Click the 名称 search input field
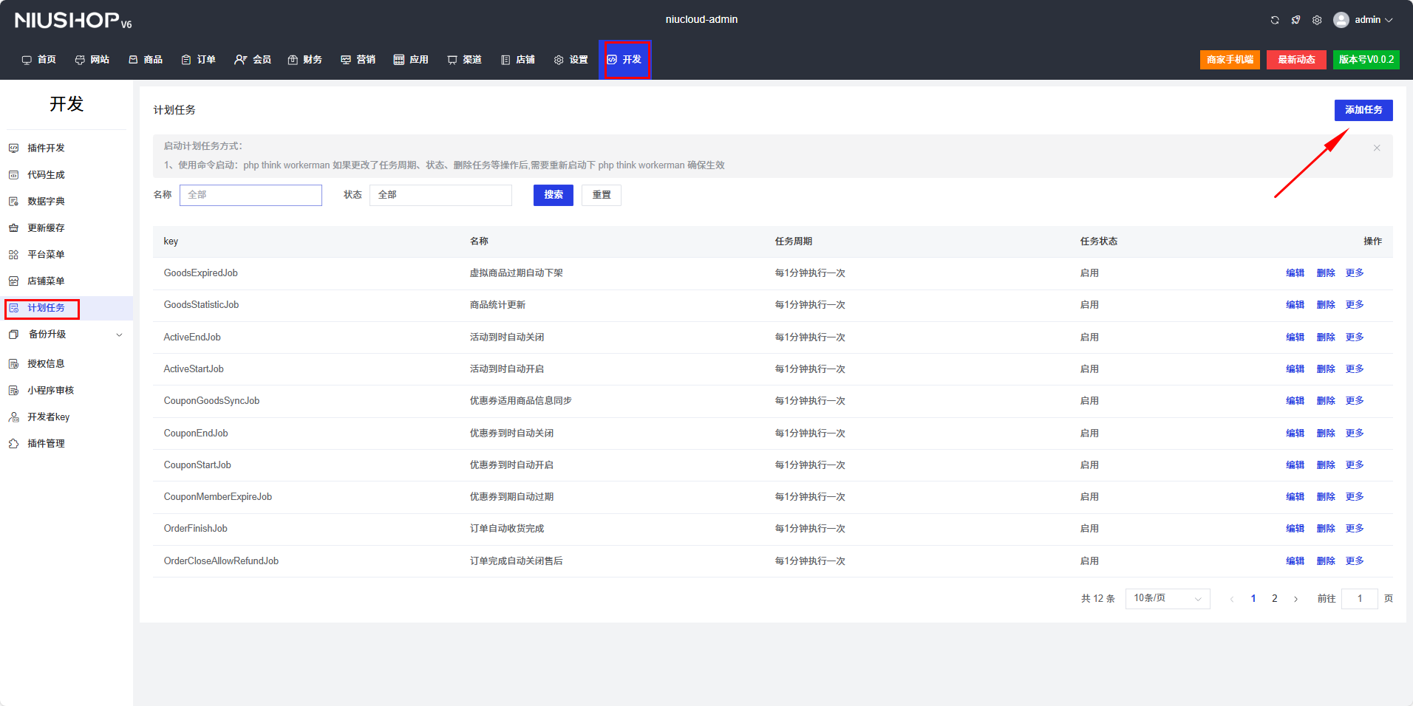The height and width of the screenshot is (706, 1413). click(x=251, y=195)
